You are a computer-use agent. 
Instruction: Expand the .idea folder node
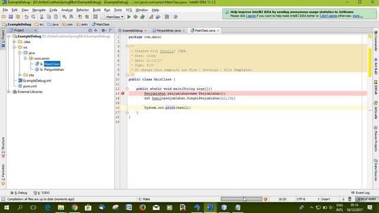[x=14, y=42]
